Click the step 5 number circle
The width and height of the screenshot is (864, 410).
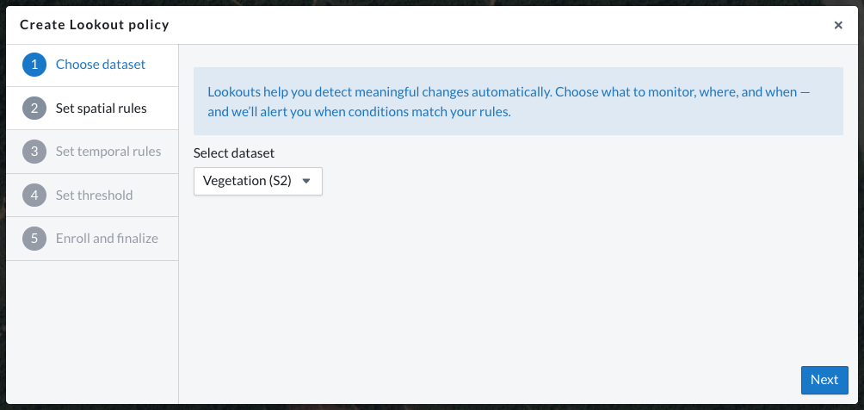(x=34, y=239)
